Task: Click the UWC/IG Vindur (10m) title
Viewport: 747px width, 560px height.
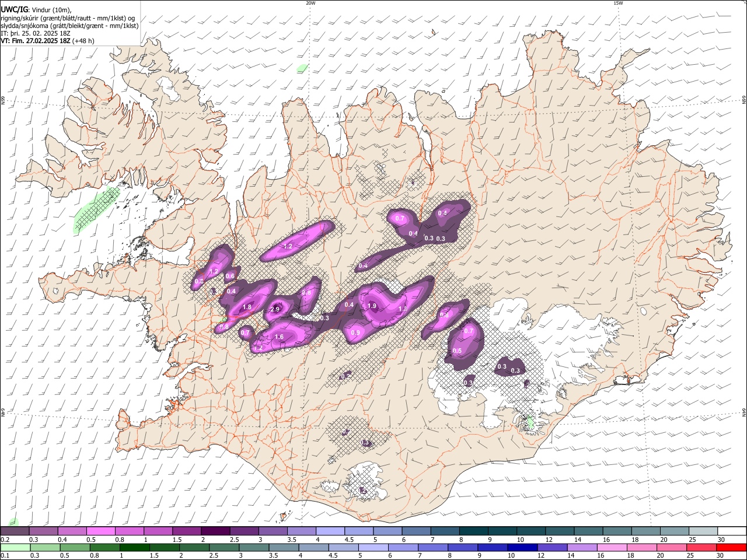Action: (36, 9)
